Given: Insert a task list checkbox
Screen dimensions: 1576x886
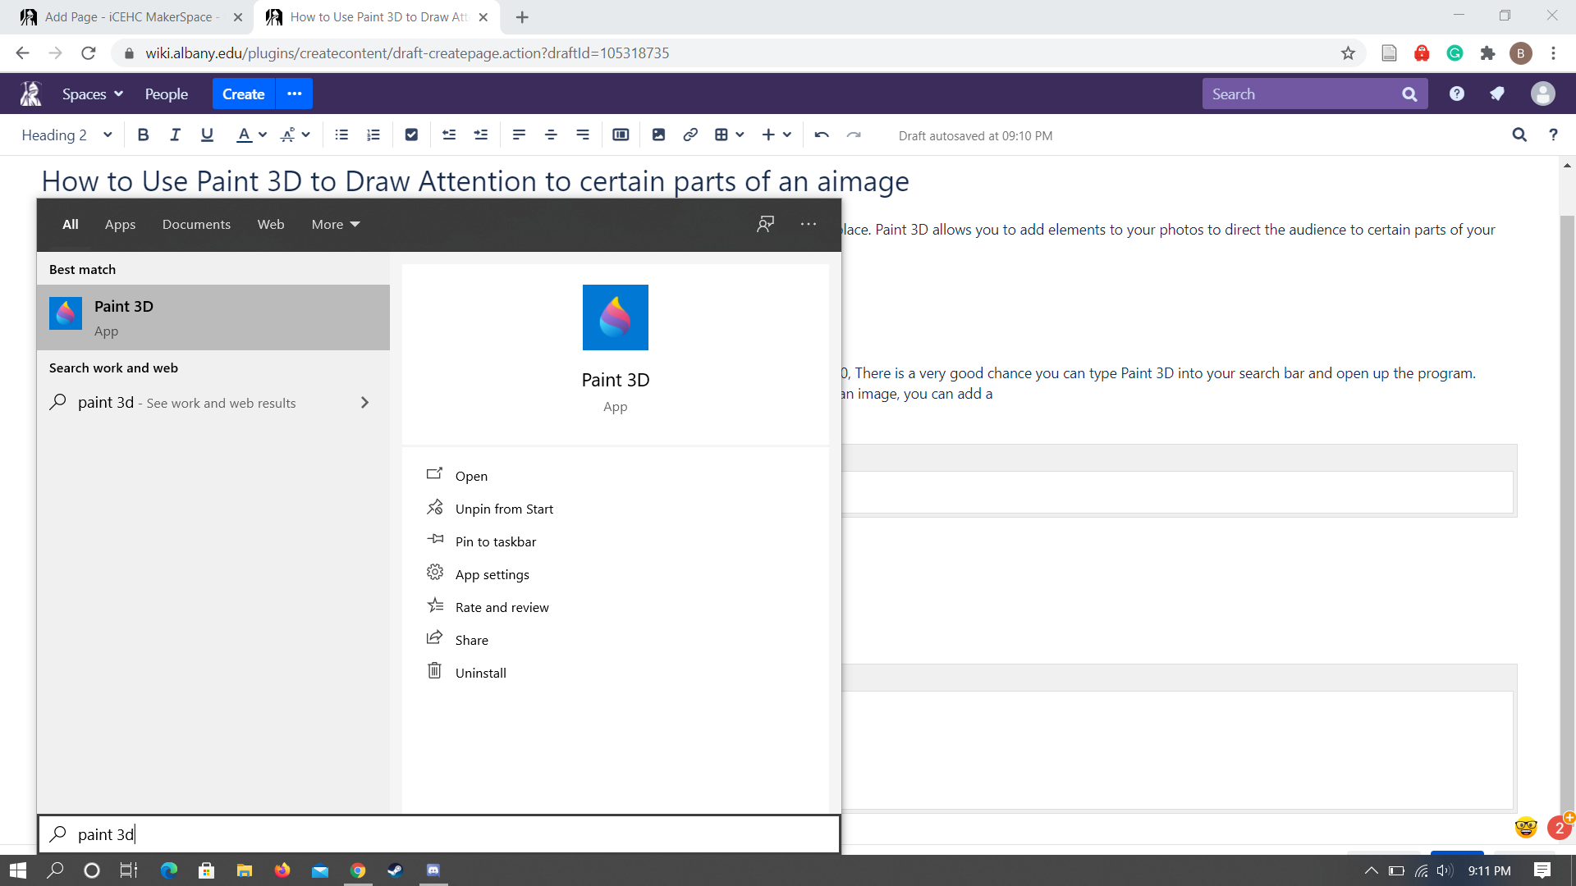Looking at the screenshot, I should click(411, 135).
